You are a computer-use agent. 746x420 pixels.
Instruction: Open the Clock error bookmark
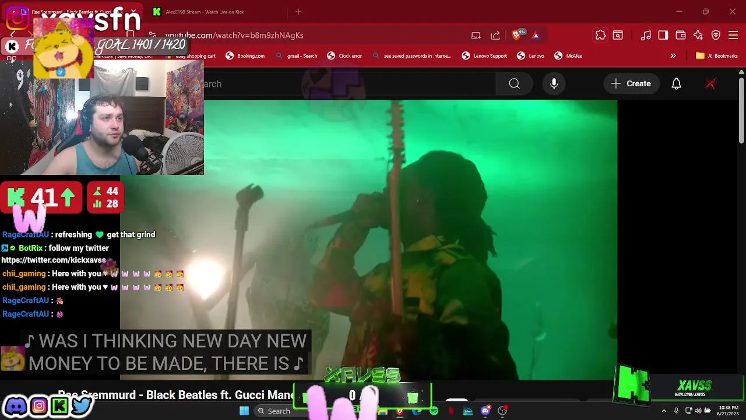[x=344, y=56]
